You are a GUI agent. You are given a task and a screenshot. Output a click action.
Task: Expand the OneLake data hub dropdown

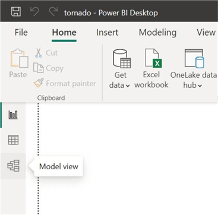tap(193, 69)
